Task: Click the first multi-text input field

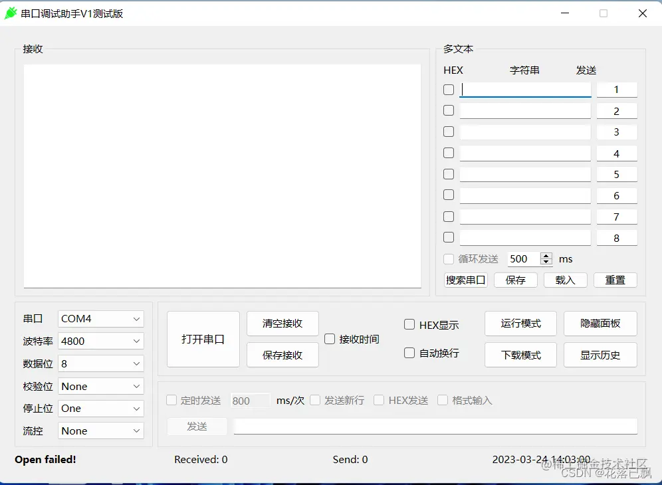Action: (x=524, y=89)
